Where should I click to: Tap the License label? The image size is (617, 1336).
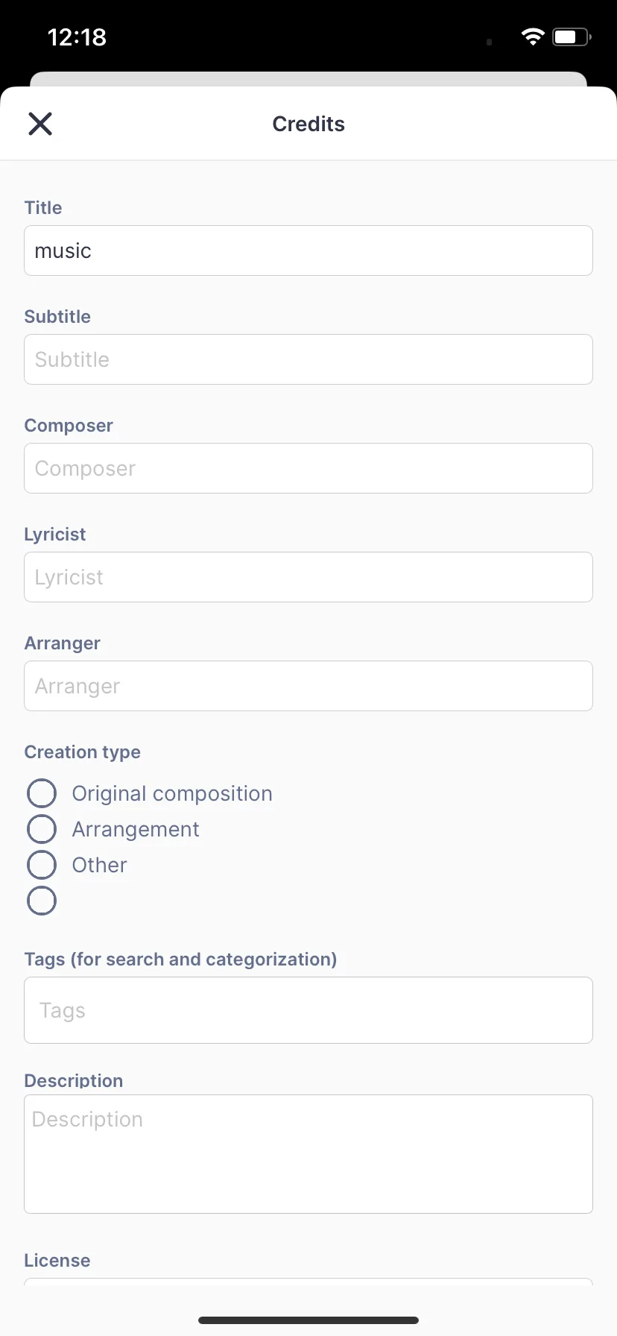pos(57,1260)
